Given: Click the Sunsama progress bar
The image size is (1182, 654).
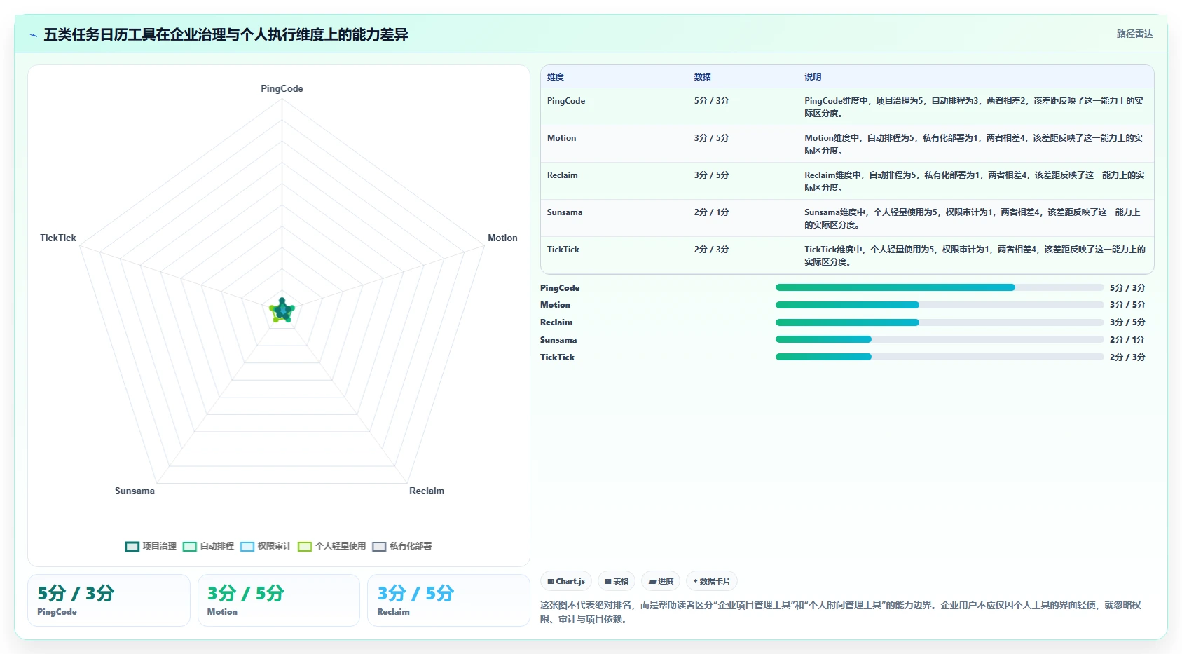Looking at the screenshot, I should tap(940, 339).
